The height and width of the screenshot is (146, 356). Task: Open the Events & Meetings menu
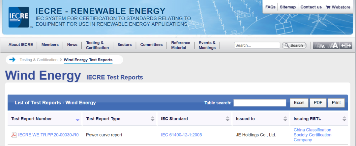207,45
